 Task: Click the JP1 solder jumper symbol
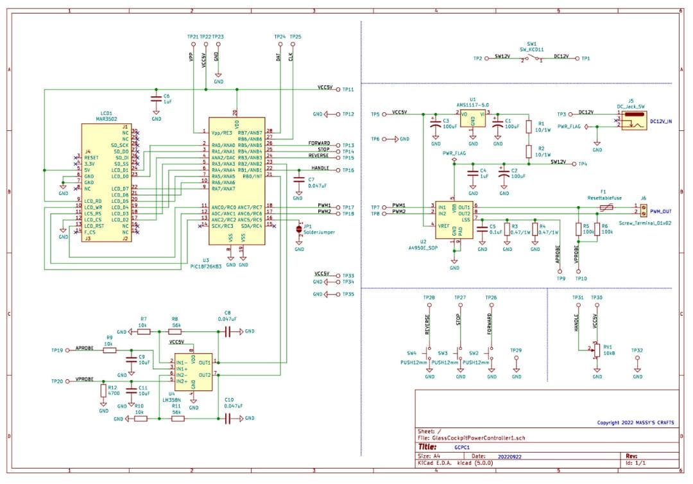[299, 229]
